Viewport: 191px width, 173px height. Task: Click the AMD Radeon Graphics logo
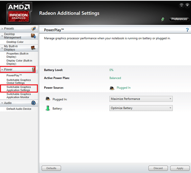[19, 13]
